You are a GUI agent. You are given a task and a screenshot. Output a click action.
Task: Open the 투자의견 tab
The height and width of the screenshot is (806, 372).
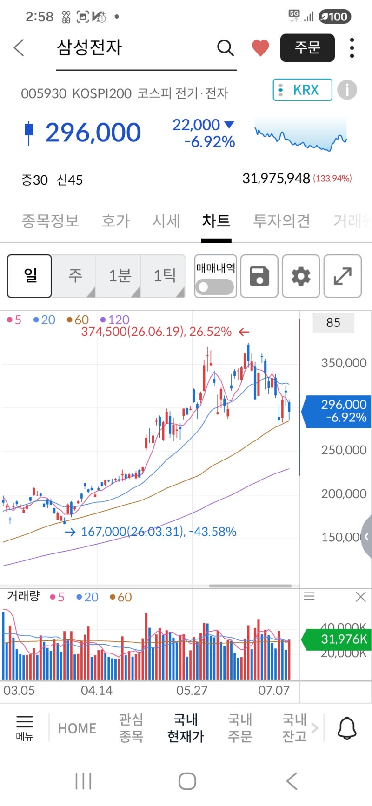pyautogui.click(x=281, y=221)
